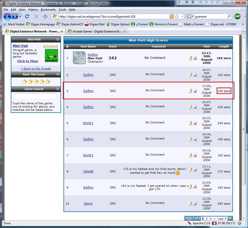Open the Adblock Plus ABP icon

[237, 16]
